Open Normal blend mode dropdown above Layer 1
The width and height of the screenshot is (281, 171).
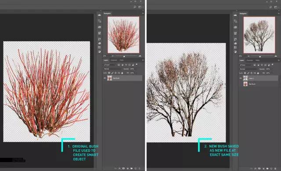click(248, 69)
